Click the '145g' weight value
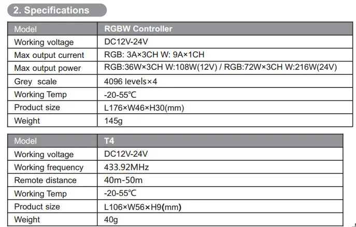 click(x=113, y=120)
